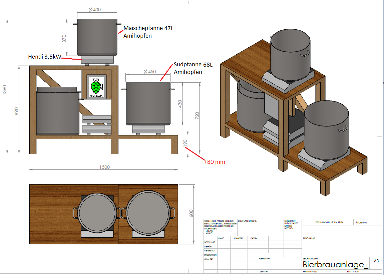Click the Bierbrauanlage_ drawing number title
Image resolution: width=384 pixels, height=275 pixels.
(335, 265)
